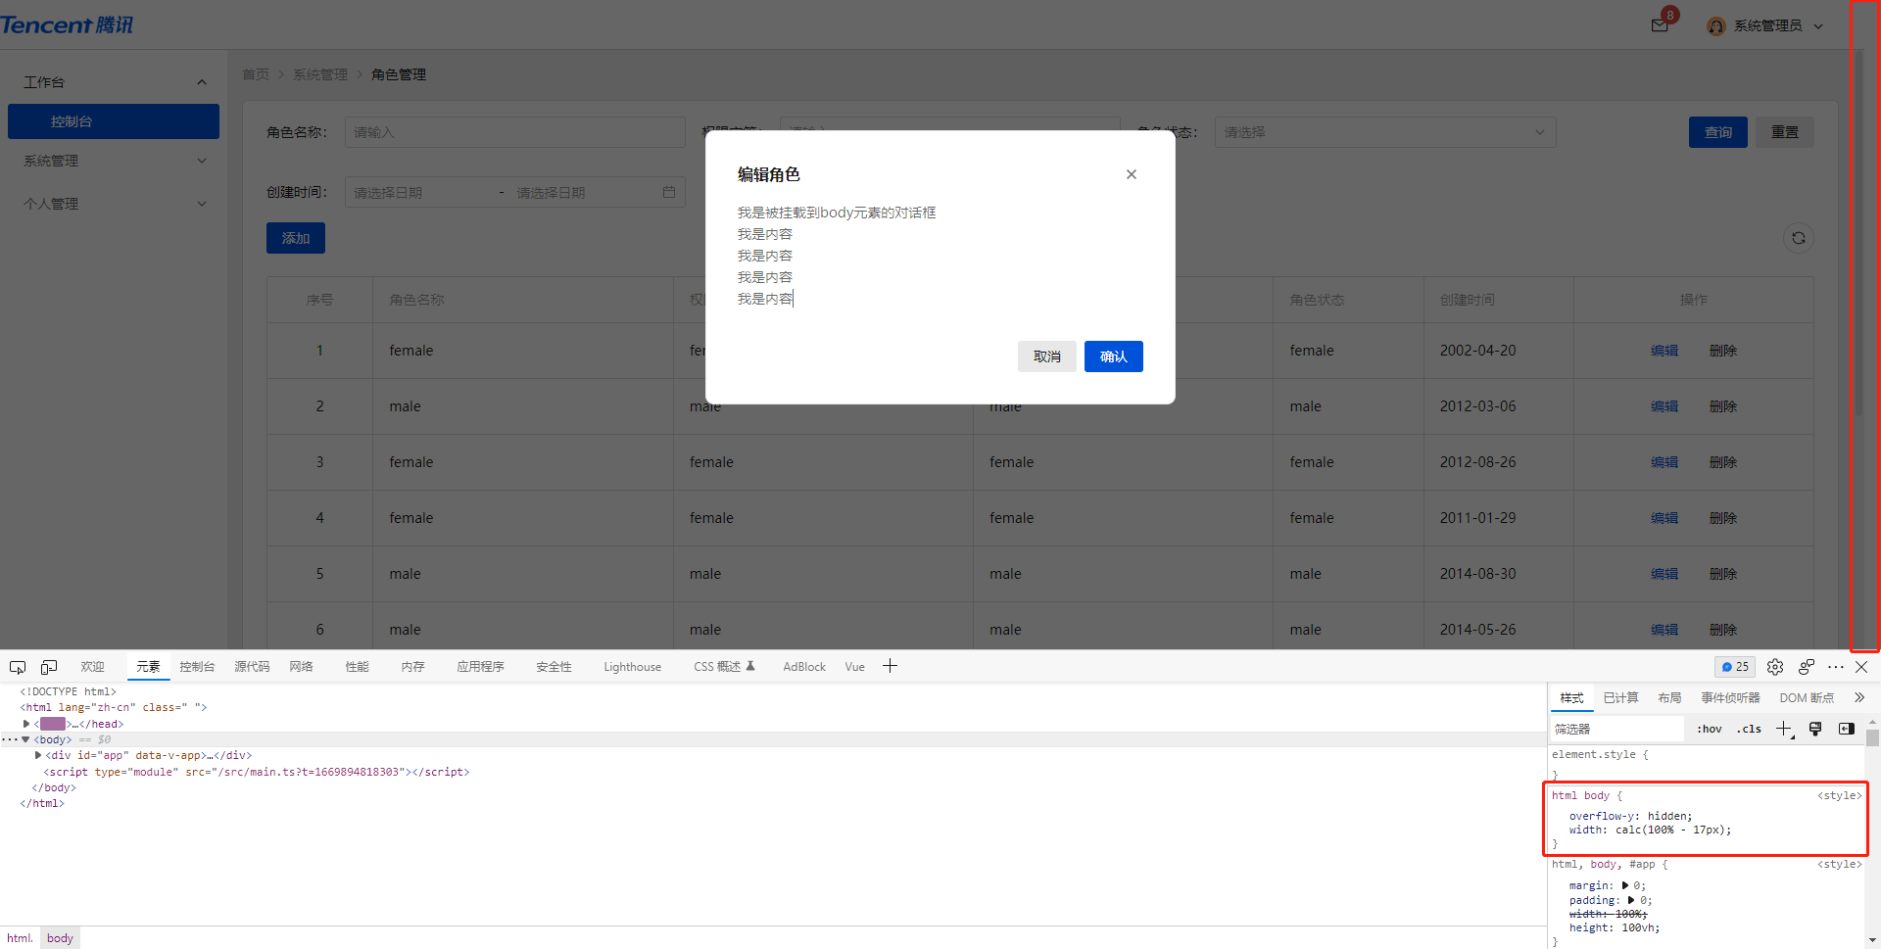Click the new style rule plus icon
This screenshot has height=949, width=1881.
pos(1783,729)
